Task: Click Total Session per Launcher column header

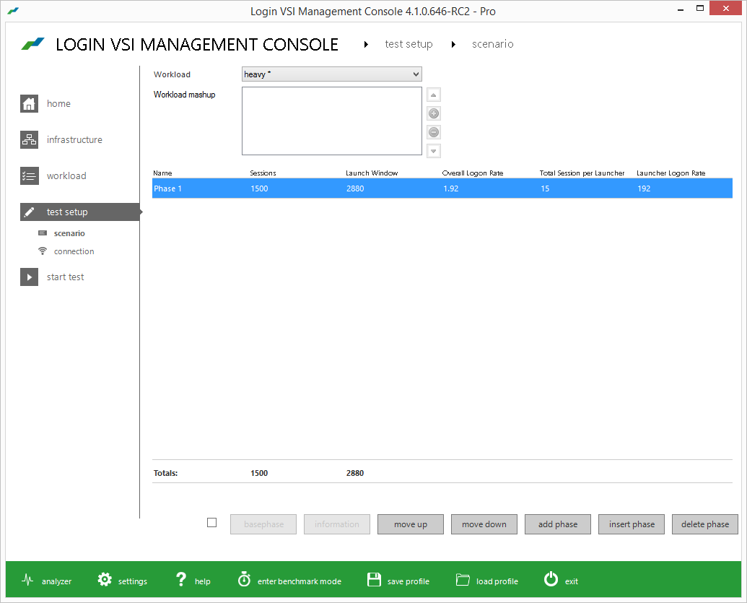Action: (x=582, y=173)
